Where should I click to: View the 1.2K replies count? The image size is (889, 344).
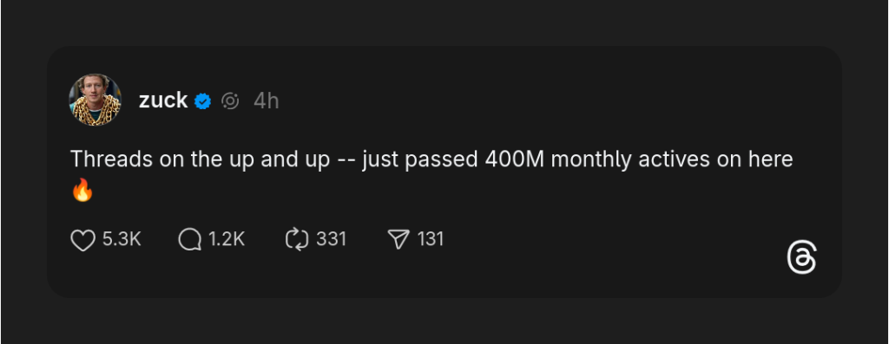coord(227,239)
